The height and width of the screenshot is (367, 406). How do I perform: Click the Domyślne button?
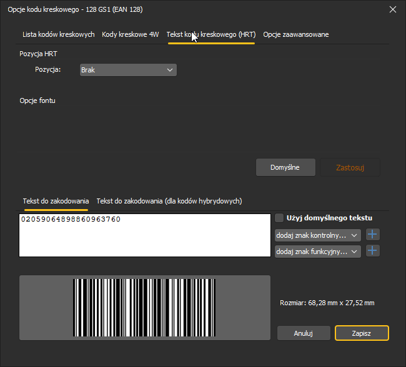click(285, 167)
